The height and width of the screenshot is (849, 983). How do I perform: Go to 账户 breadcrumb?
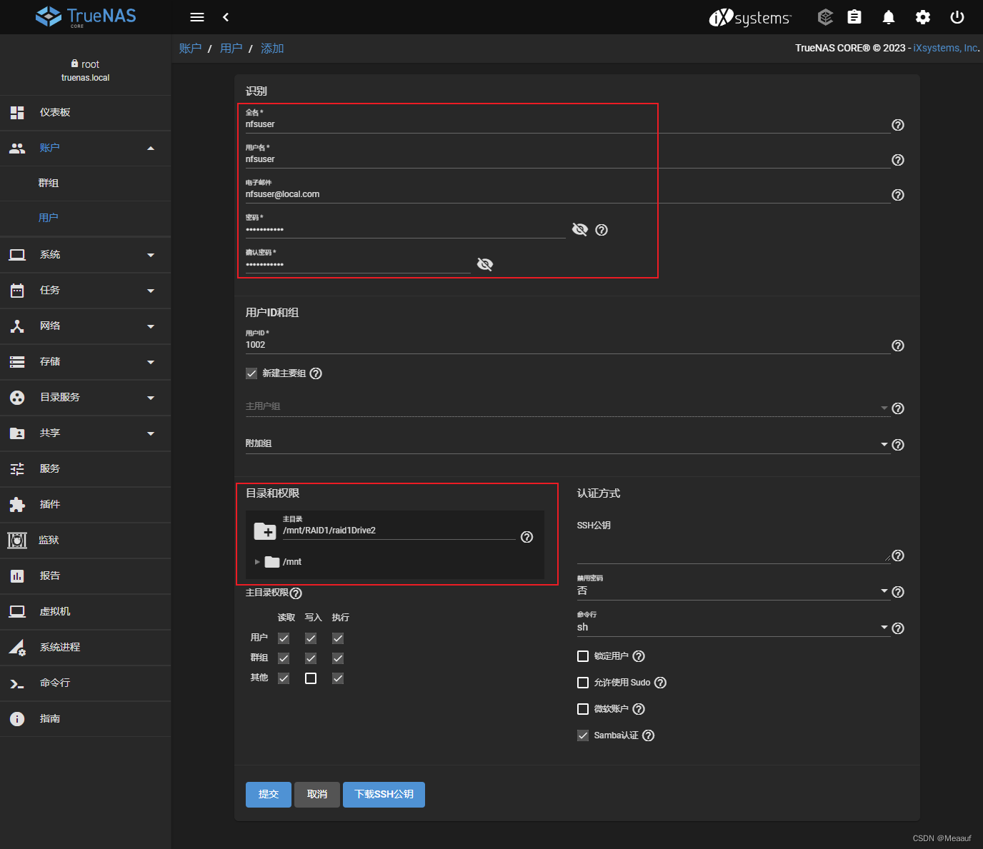pyautogui.click(x=190, y=49)
